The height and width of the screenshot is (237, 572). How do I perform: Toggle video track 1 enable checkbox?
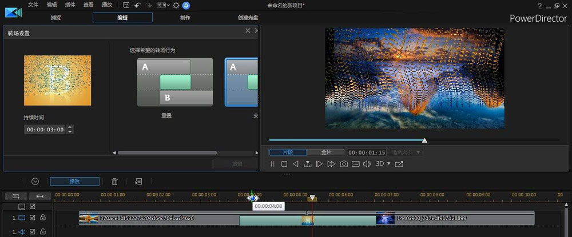(33, 218)
